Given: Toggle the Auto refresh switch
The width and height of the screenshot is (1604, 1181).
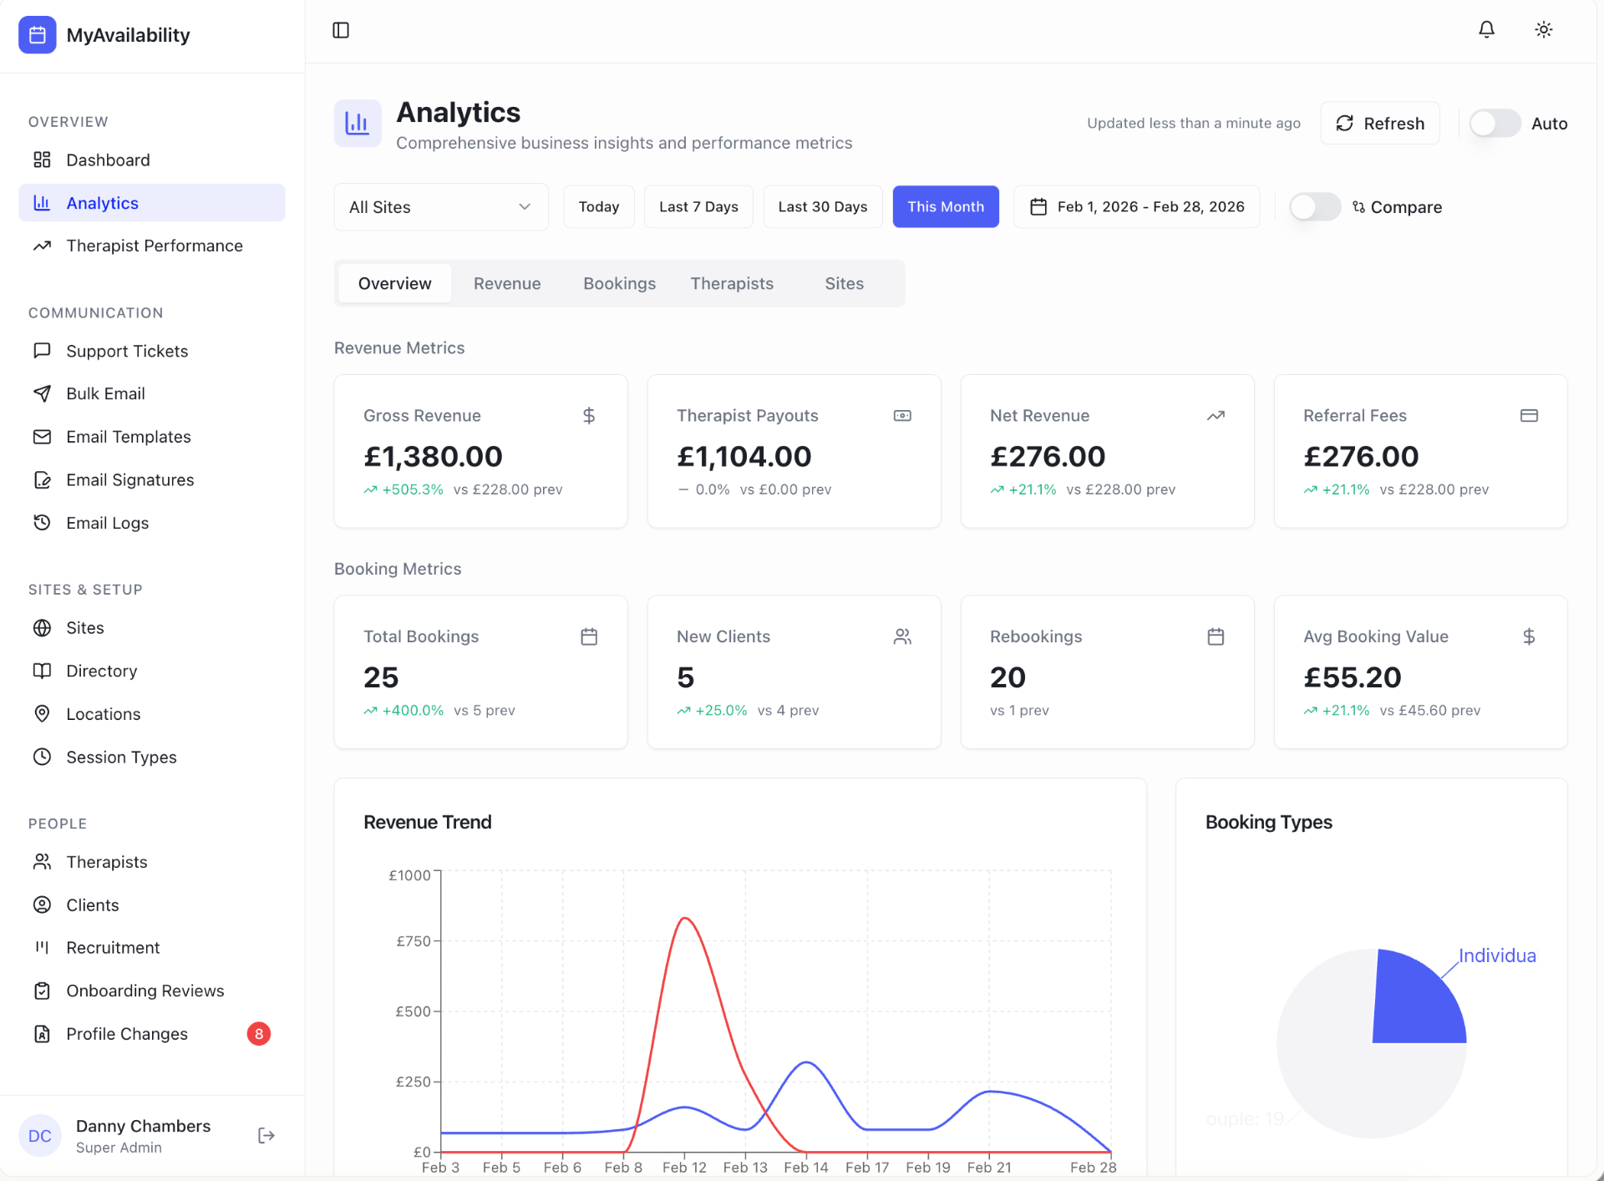Looking at the screenshot, I should [1495, 124].
